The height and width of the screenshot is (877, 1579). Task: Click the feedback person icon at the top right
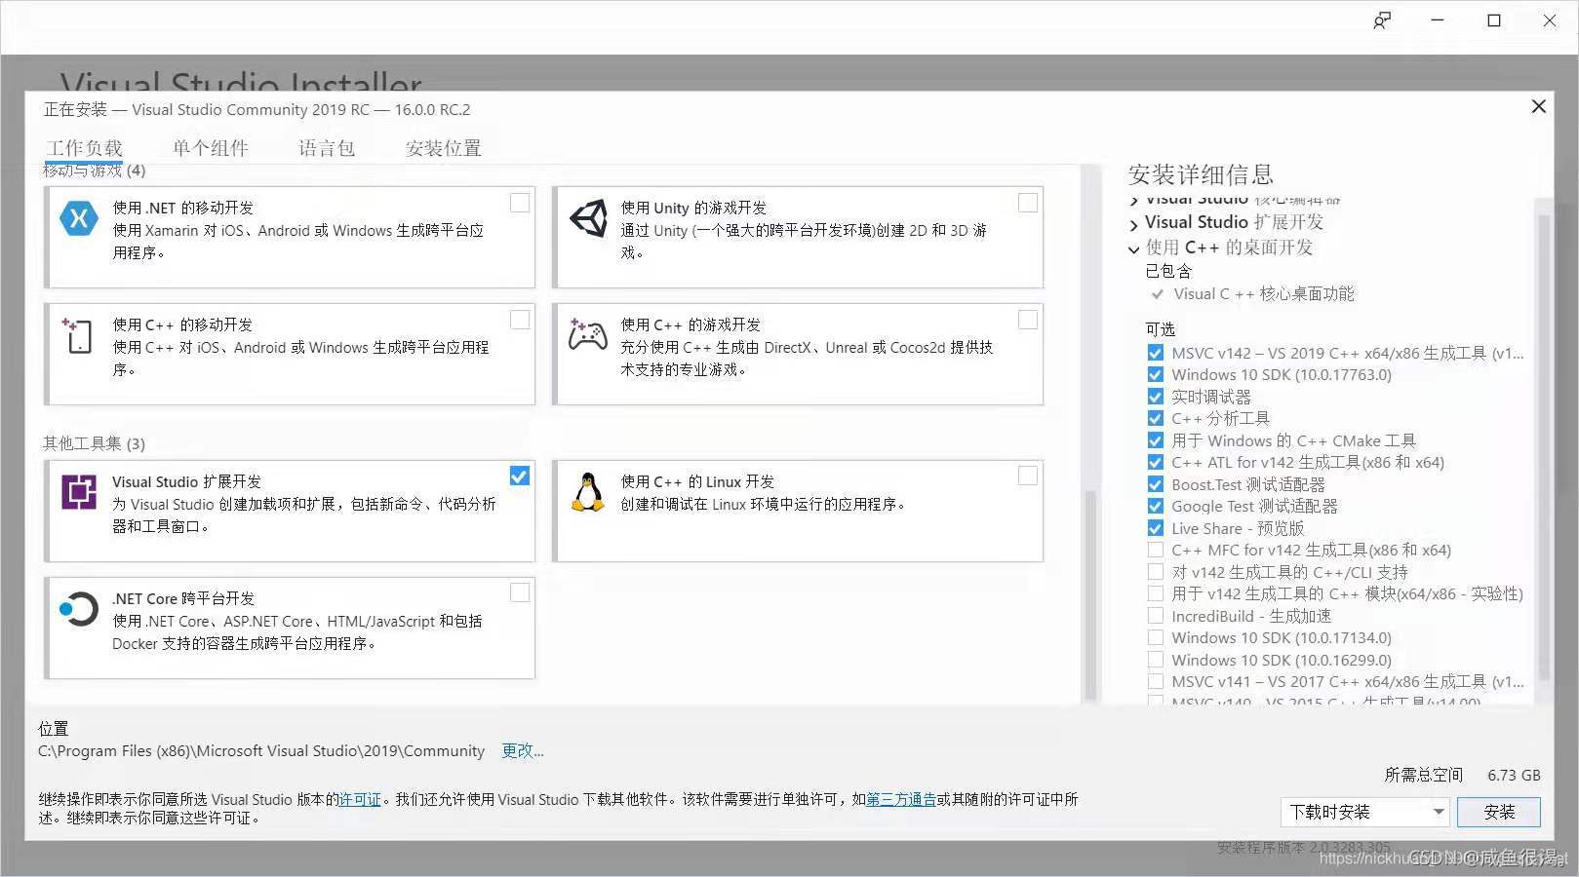(x=1382, y=20)
